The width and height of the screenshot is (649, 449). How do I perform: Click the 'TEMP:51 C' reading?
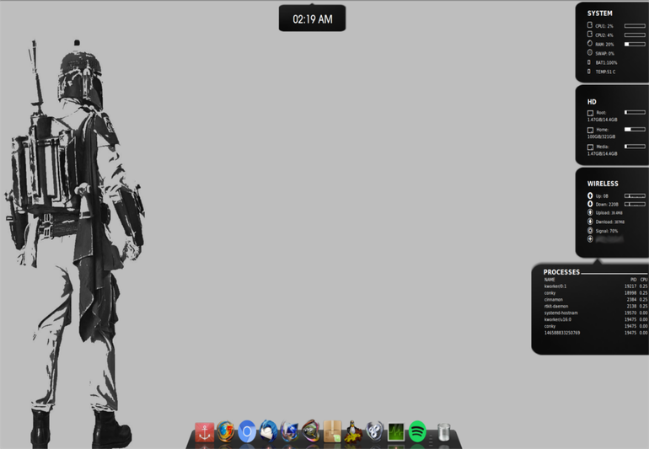[605, 72]
